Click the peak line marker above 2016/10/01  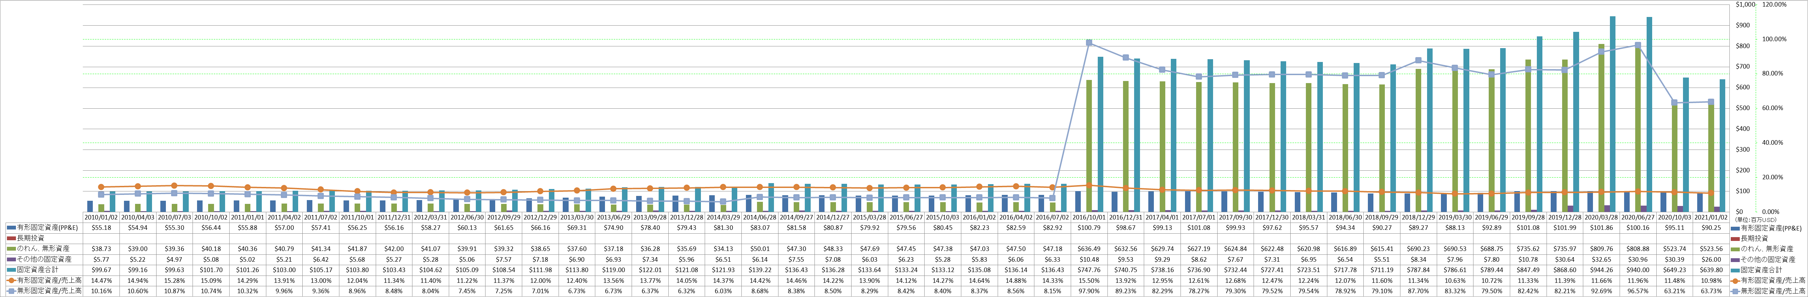coord(1089,43)
